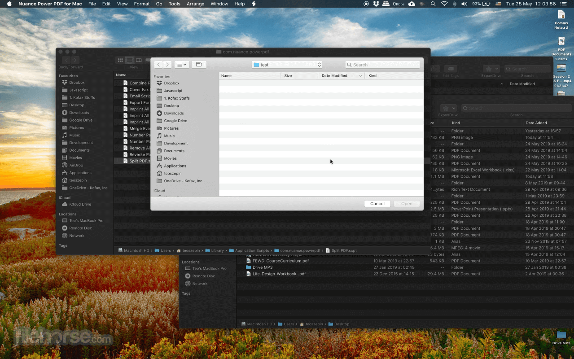The height and width of the screenshot is (359, 574).
Task: Select OneDrive - Kofax, Inc in the dialog sidebar
Action: [183, 181]
